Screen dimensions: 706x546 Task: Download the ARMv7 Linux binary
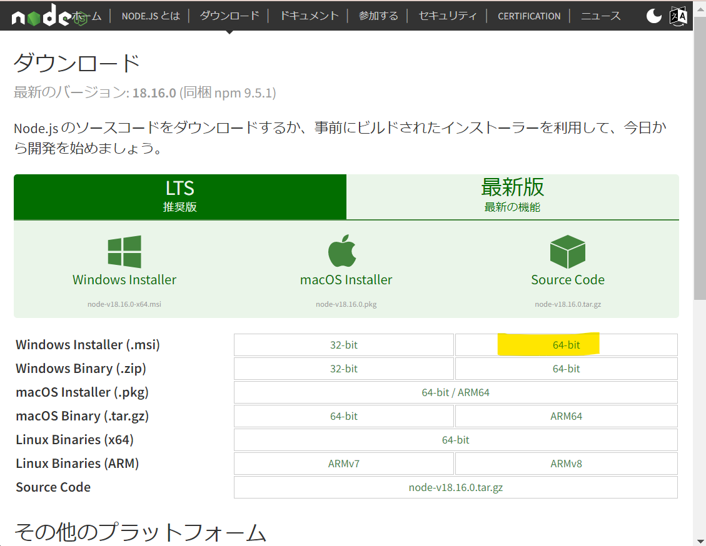[343, 463]
